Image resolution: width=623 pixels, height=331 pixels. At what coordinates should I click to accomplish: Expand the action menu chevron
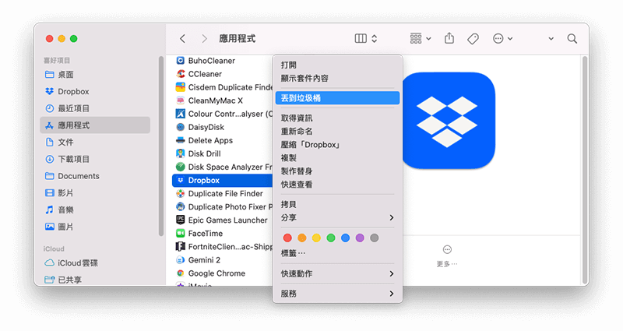[x=510, y=39]
